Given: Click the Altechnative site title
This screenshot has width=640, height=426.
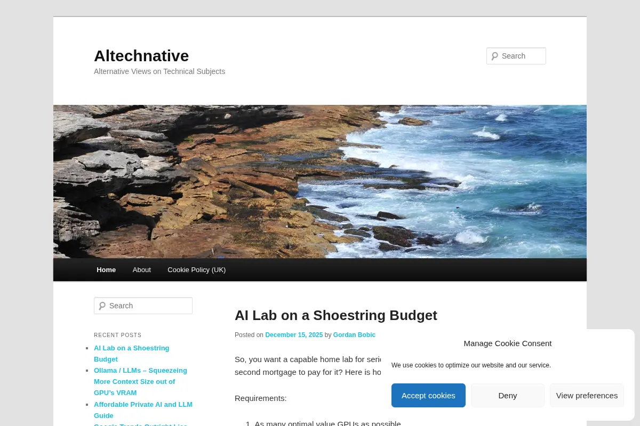Looking at the screenshot, I should (141, 56).
